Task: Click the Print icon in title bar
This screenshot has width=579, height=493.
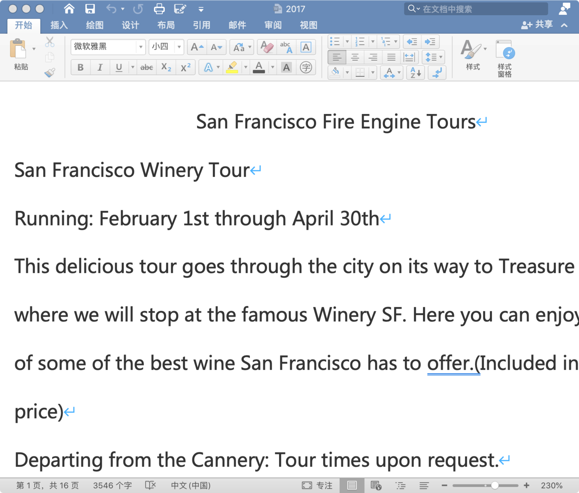Action: pos(159,9)
